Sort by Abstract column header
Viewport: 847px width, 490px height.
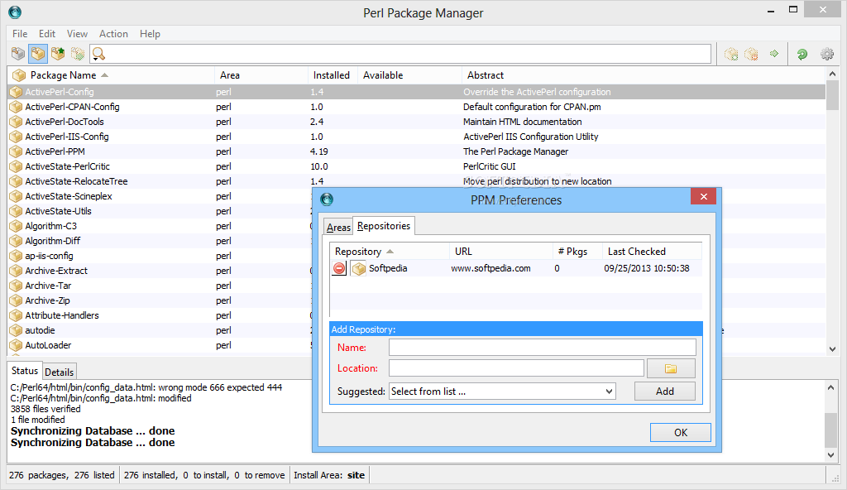click(x=643, y=75)
